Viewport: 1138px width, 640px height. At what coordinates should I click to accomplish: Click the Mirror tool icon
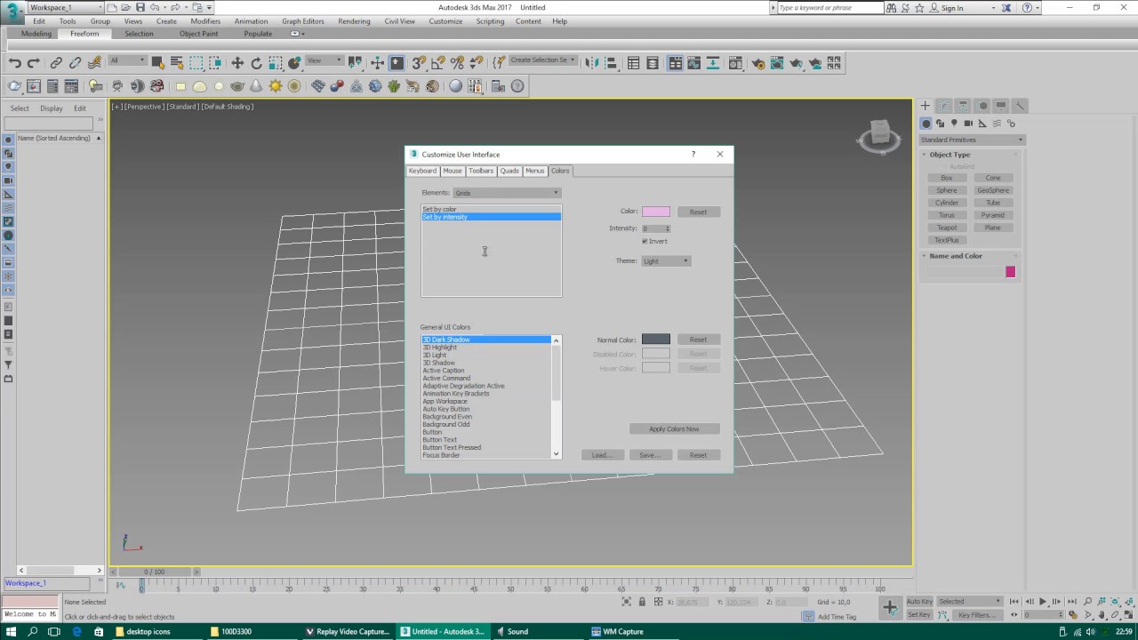(x=594, y=63)
